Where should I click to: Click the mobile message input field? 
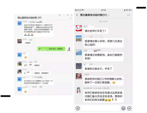(x=100, y=108)
